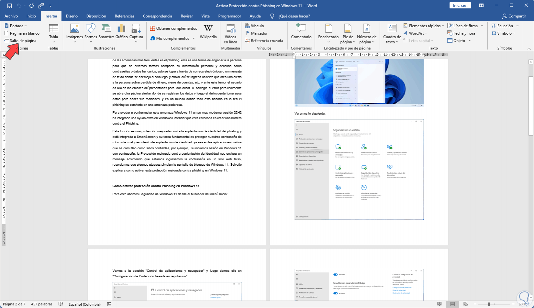The image size is (534, 308).
Task: Insert SmartArt graphic from ribbon
Action: click(106, 32)
